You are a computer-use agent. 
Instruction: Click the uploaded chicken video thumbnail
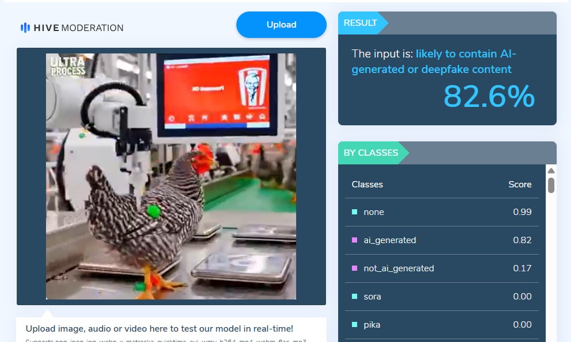click(171, 176)
